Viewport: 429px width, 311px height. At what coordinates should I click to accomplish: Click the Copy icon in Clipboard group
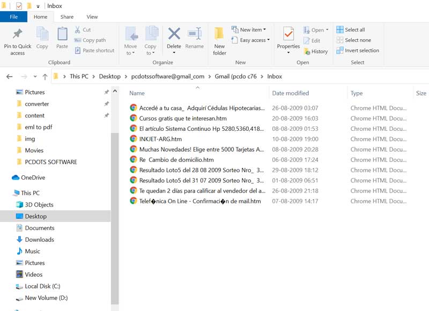point(42,34)
